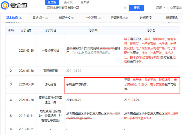
Task: Expand the 应用 dropdown menu
Action: (160, 8)
